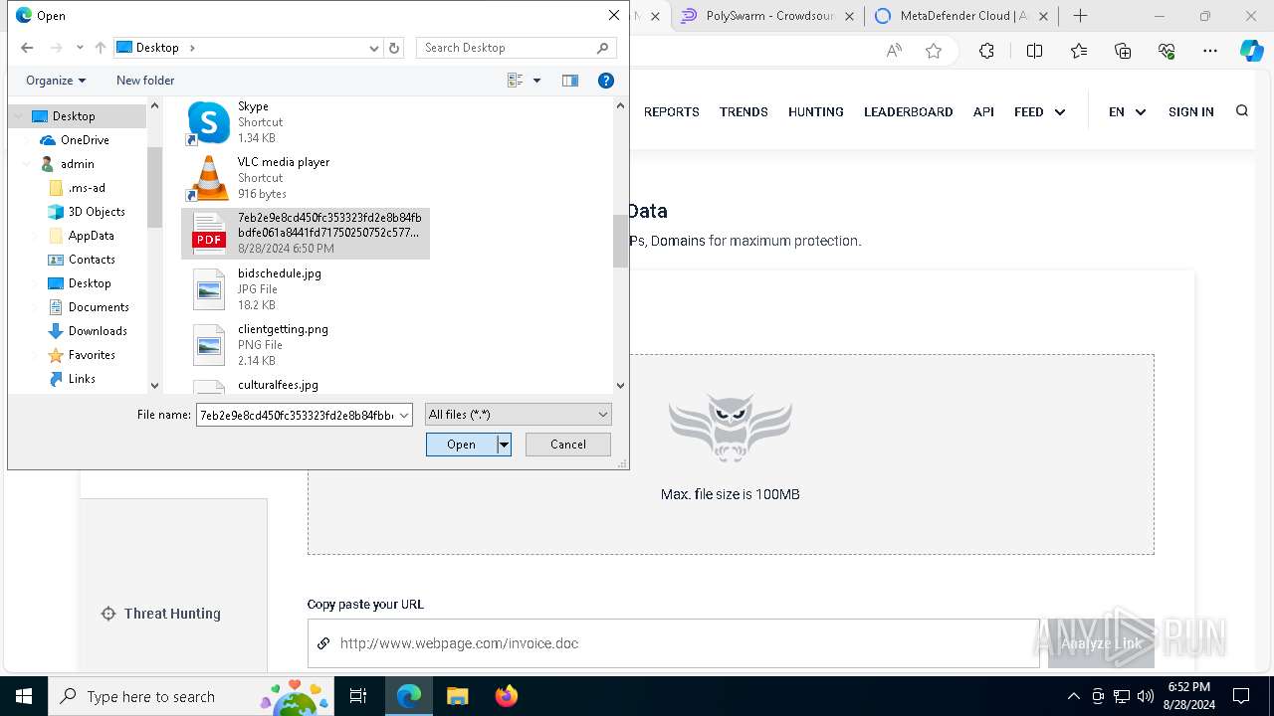Open the EN language dropdown
Screen dimensions: 1274x716
pyautogui.click(x=1128, y=112)
